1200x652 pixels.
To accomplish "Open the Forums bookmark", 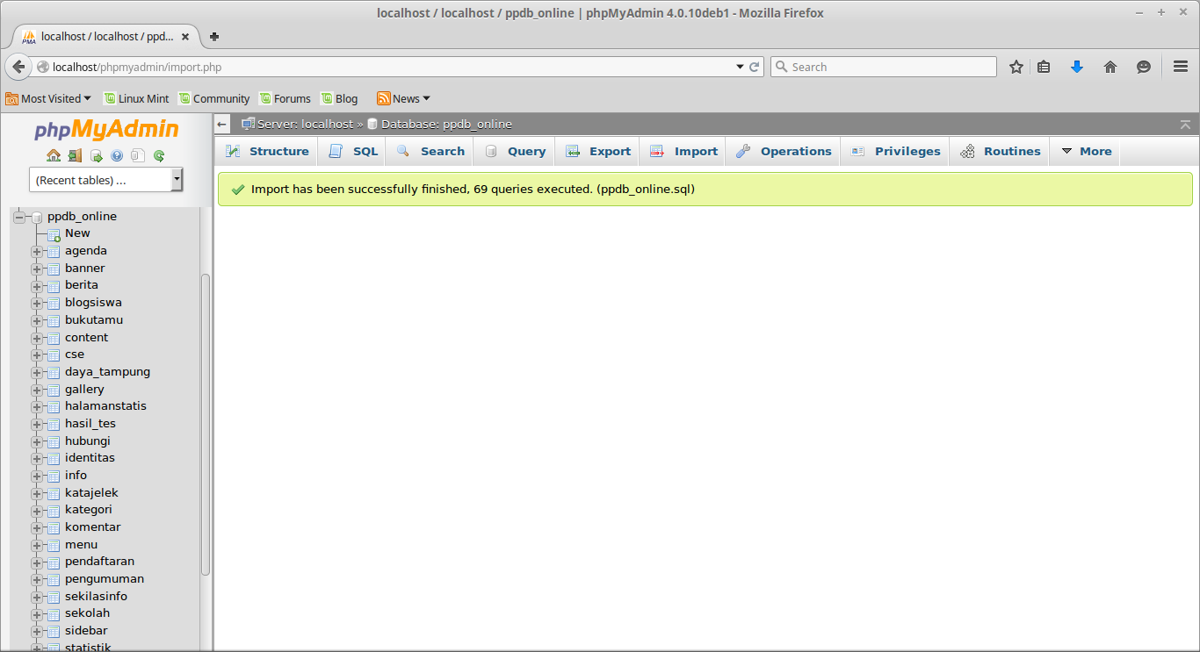I will coord(285,98).
